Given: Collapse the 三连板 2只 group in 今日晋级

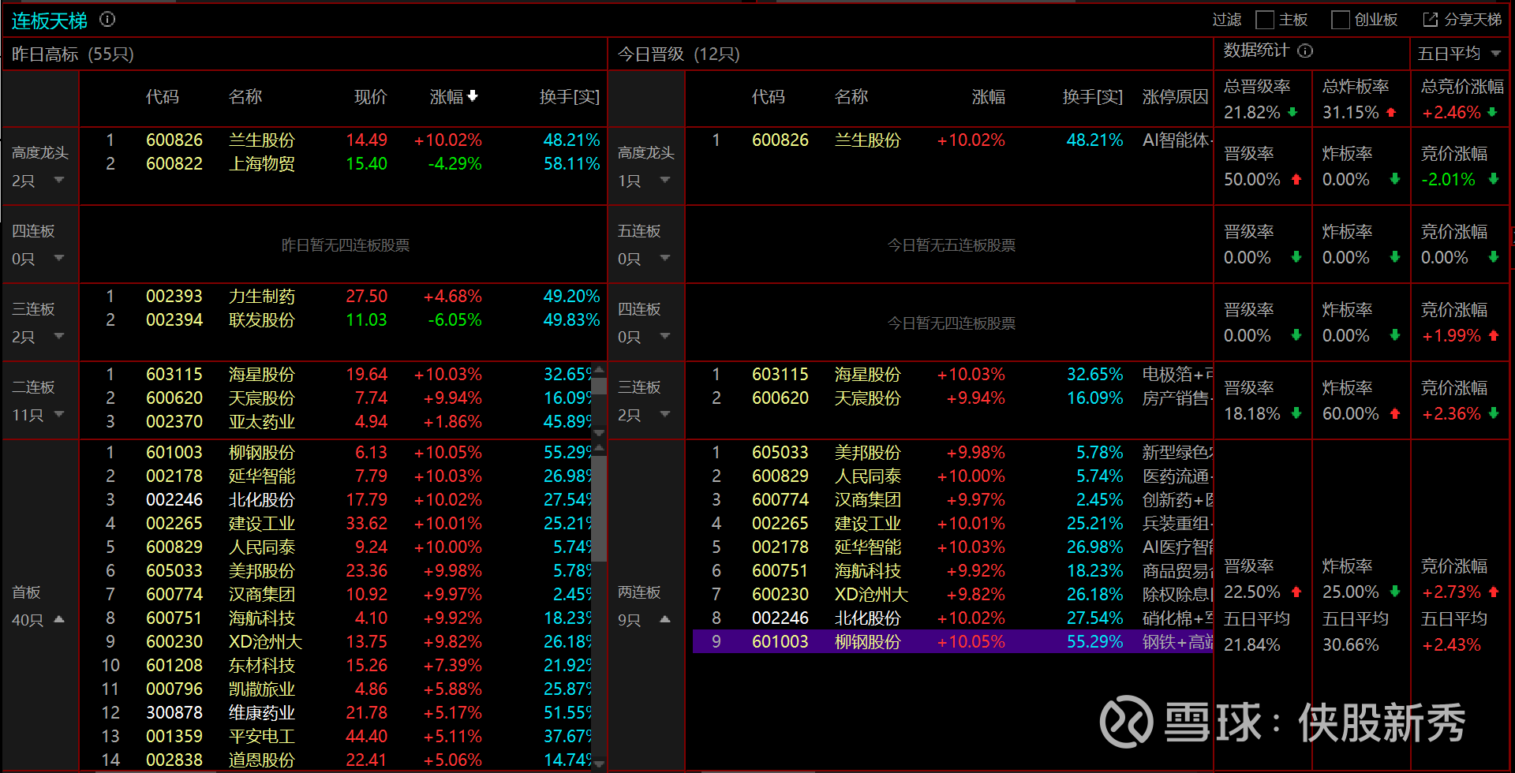Looking at the screenshot, I should click(x=665, y=414).
